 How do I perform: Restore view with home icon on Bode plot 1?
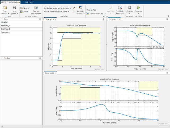pyautogui.click(x=162, y=47)
